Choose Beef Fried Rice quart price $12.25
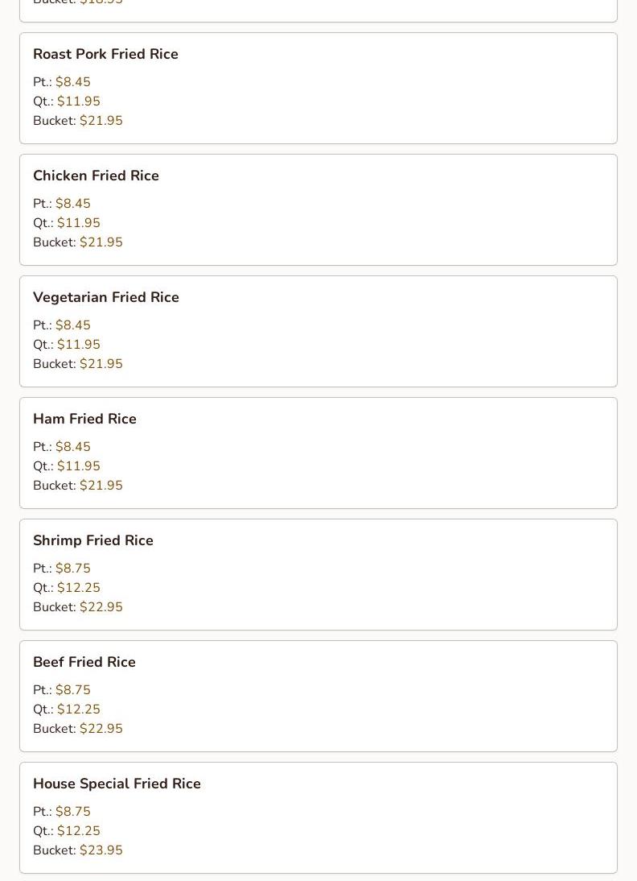637x881 pixels. 78,709
